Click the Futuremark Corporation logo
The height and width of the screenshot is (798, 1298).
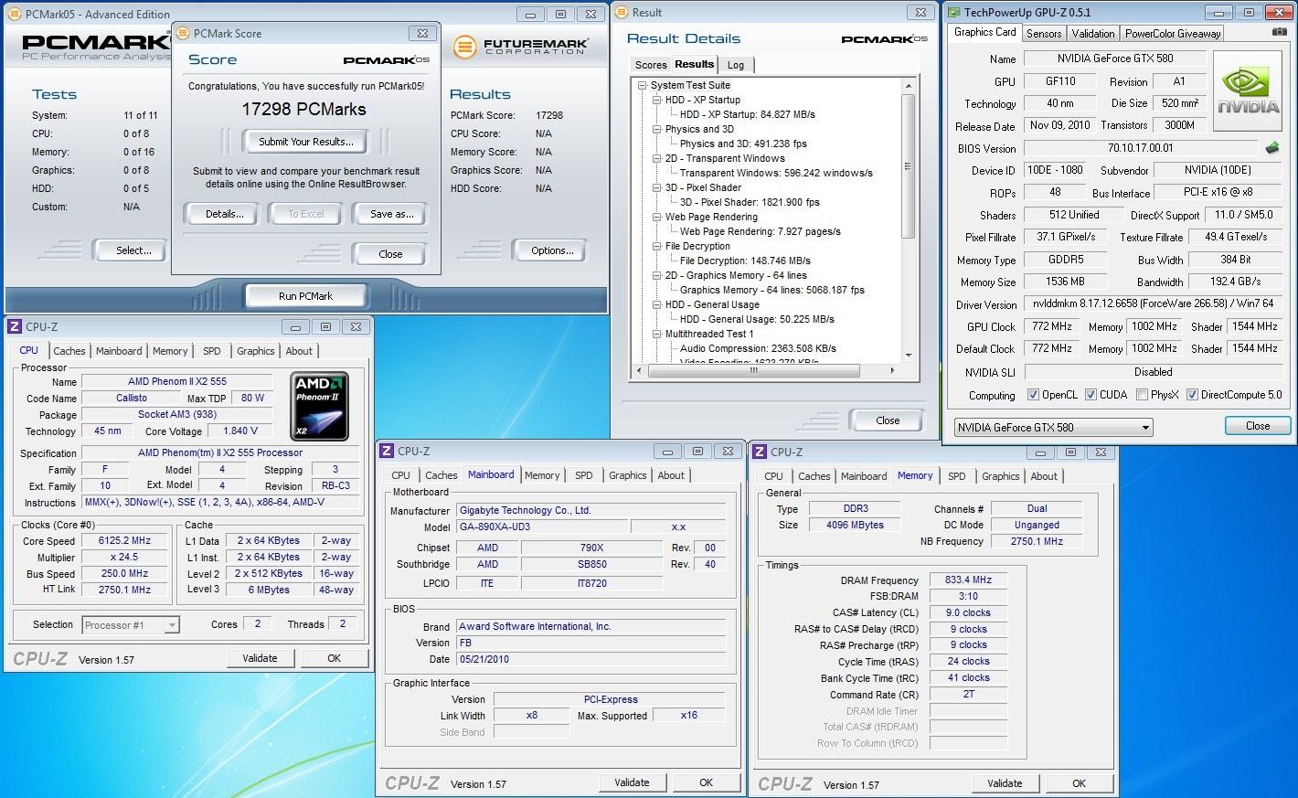[521, 47]
